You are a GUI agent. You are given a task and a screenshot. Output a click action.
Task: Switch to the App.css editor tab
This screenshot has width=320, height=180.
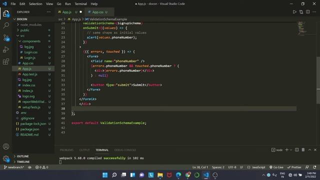(99, 12)
